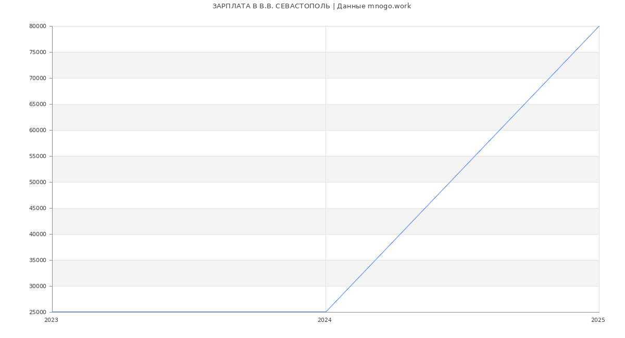Click the line's peak data point at 80000

[599, 26]
